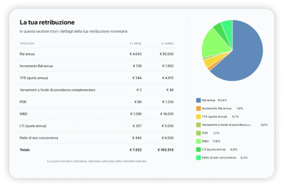
Task: Toggle the MBO legend color square
Action: coord(198,141)
